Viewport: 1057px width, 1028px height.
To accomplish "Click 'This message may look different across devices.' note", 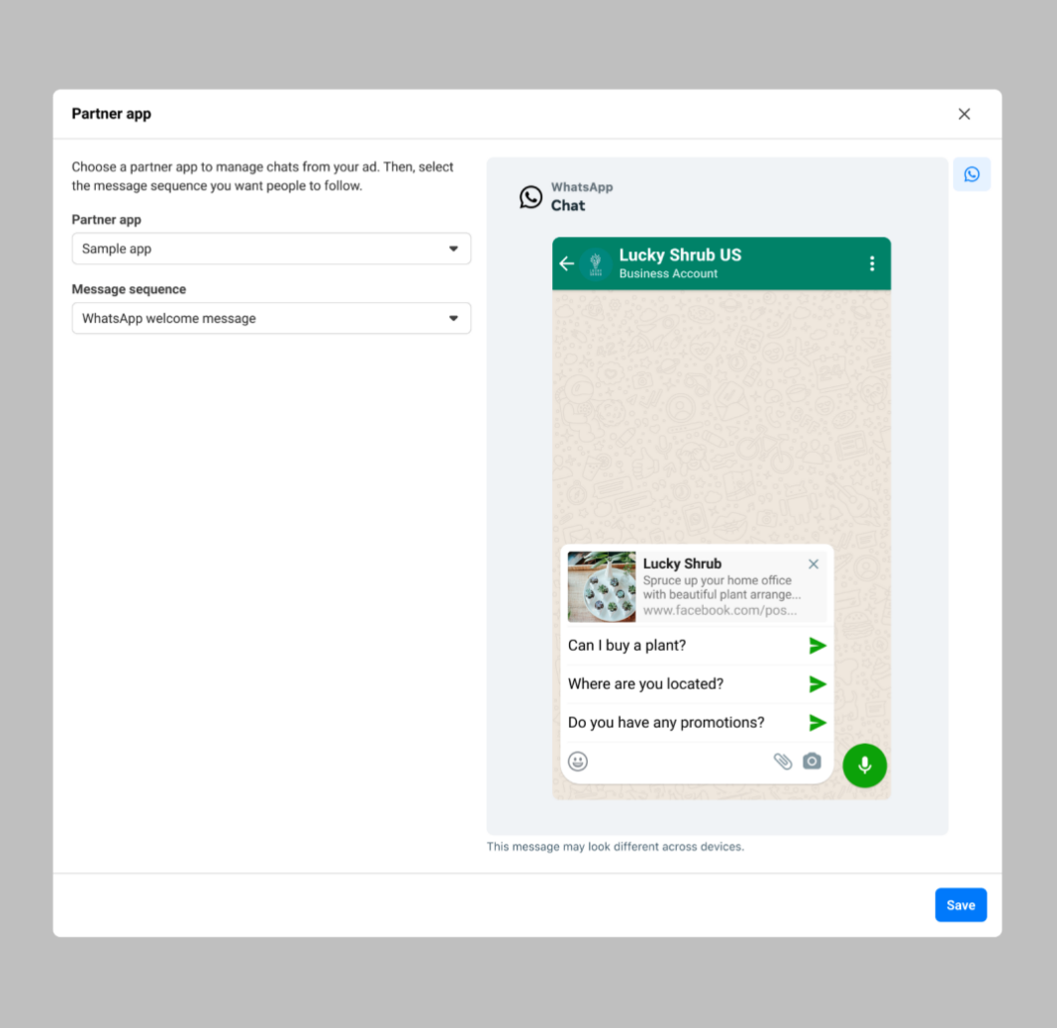I will pyautogui.click(x=616, y=847).
